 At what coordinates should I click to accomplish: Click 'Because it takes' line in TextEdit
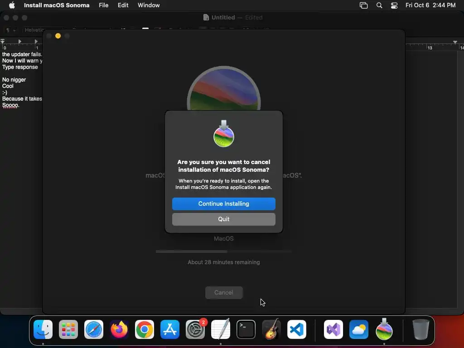point(22,98)
